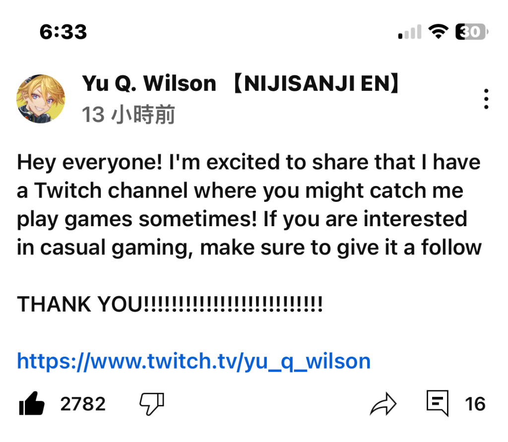The width and height of the screenshot is (508, 442).
Task: Dislike the post with thumbs-down icon
Action: tap(152, 403)
